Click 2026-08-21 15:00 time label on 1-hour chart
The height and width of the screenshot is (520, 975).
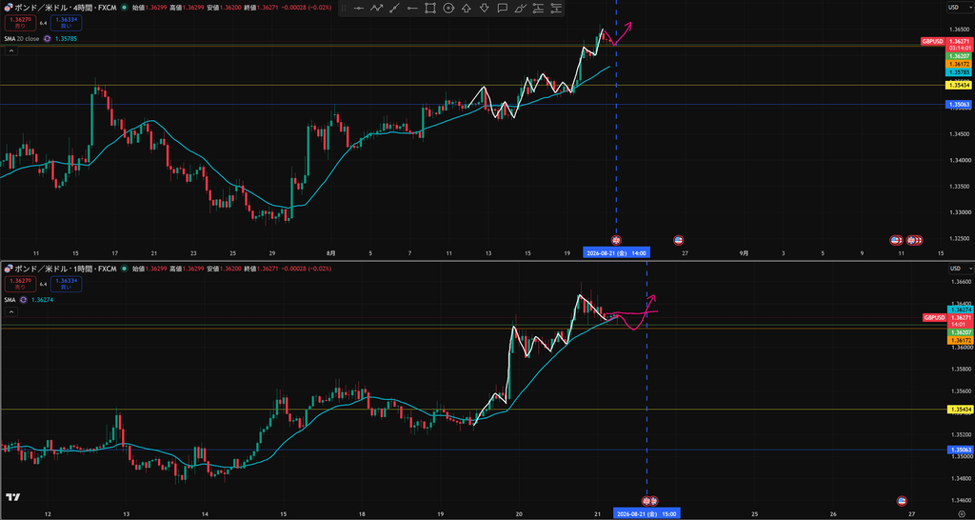point(647,513)
